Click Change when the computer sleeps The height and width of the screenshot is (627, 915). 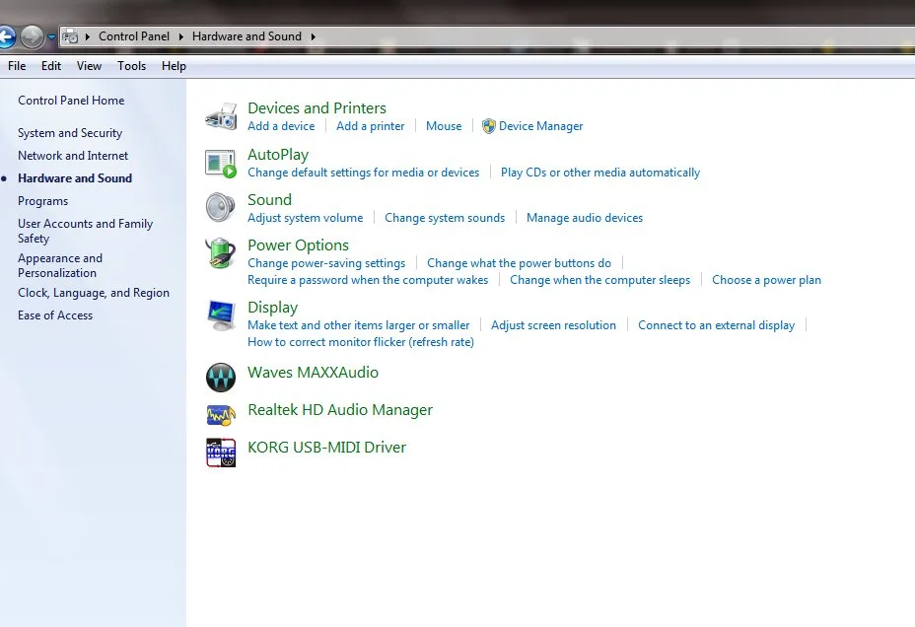tap(599, 280)
